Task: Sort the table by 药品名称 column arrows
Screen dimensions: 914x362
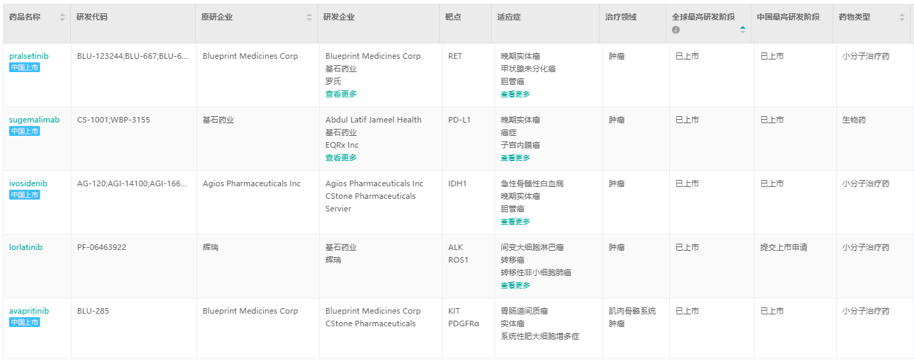Action: [62, 18]
